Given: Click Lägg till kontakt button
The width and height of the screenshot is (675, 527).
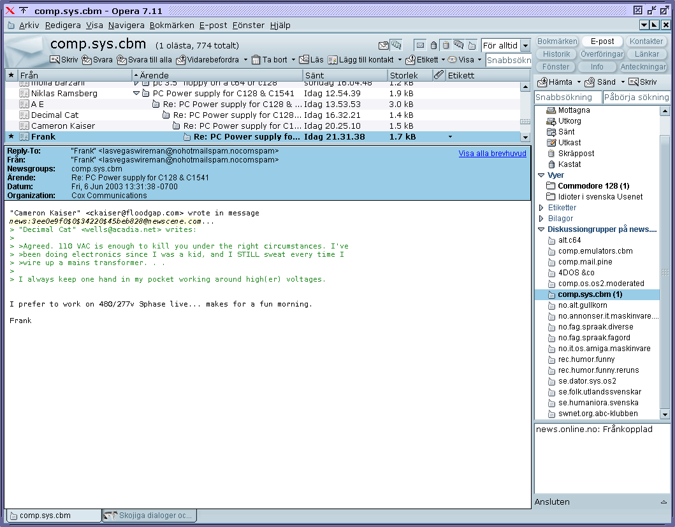Looking at the screenshot, I should point(361,60).
